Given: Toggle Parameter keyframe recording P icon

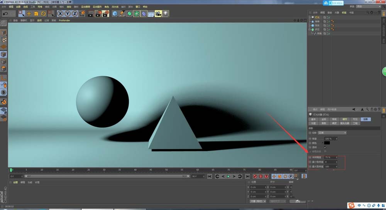Looking at the screenshot, I should coord(291,176).
